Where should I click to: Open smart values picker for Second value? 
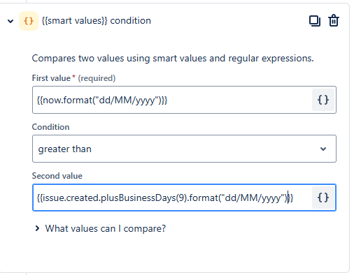click(x=323, y=198)
